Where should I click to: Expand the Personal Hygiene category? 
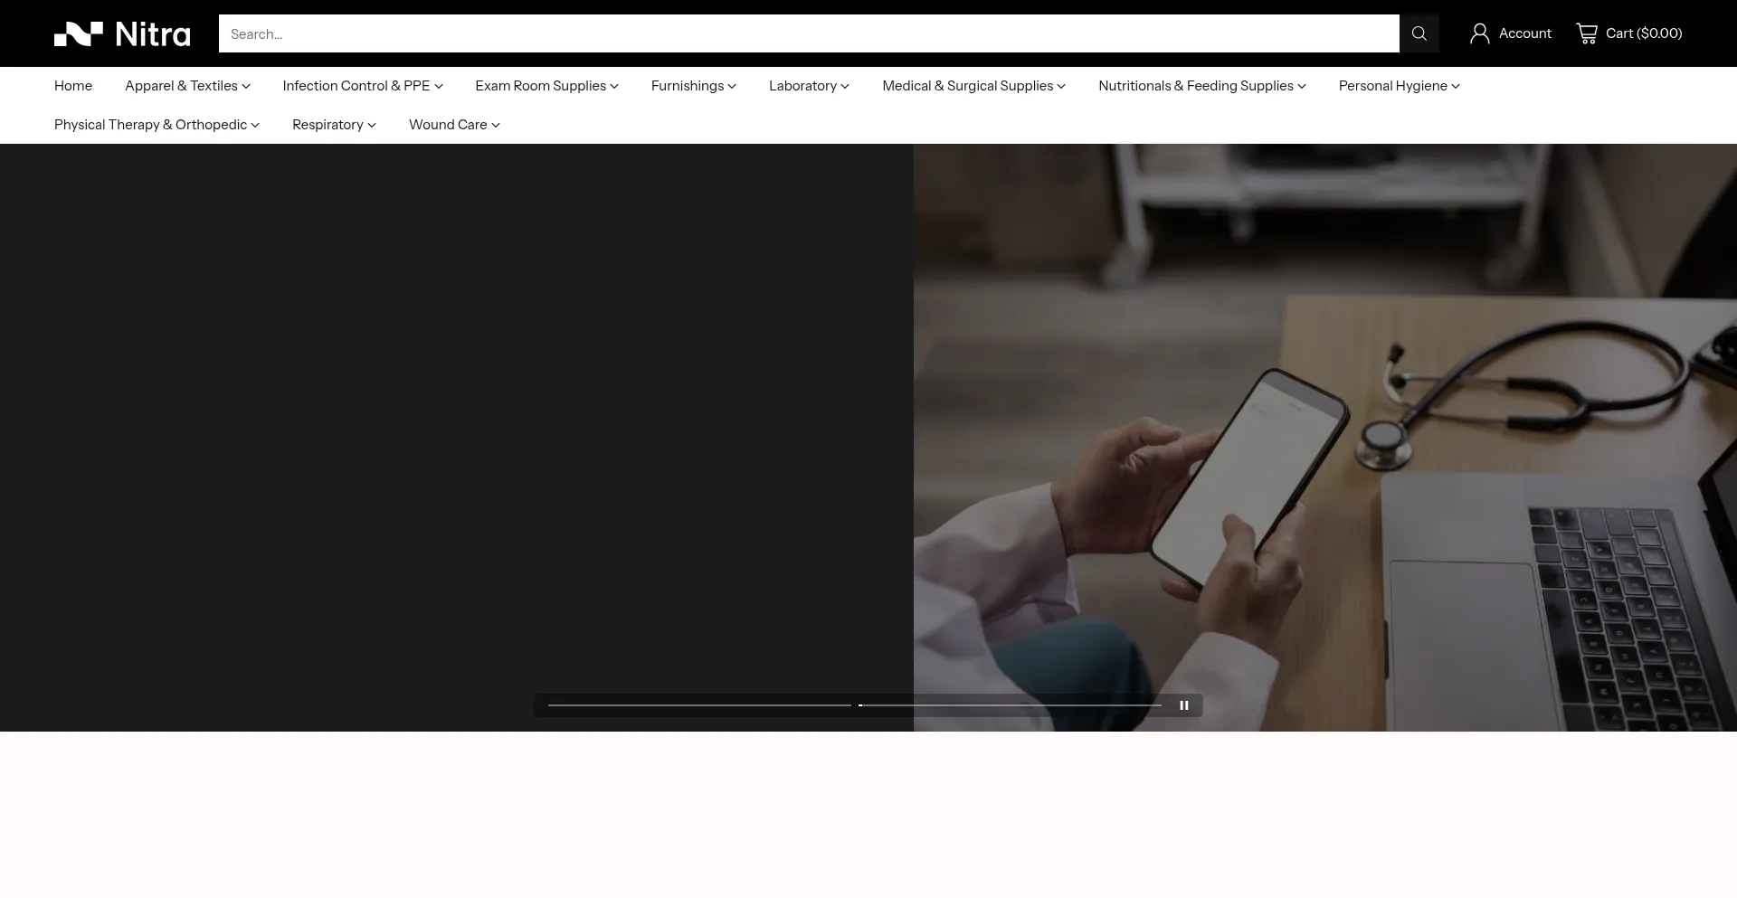pos(1399,86)
